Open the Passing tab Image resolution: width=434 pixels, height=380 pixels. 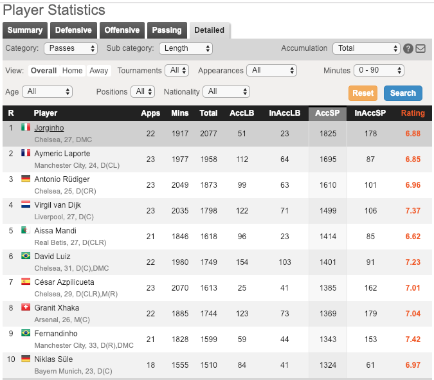point(167,30)
